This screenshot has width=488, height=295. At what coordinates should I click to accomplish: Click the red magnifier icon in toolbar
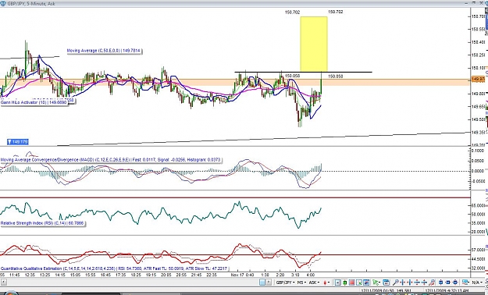pos(432,283)
